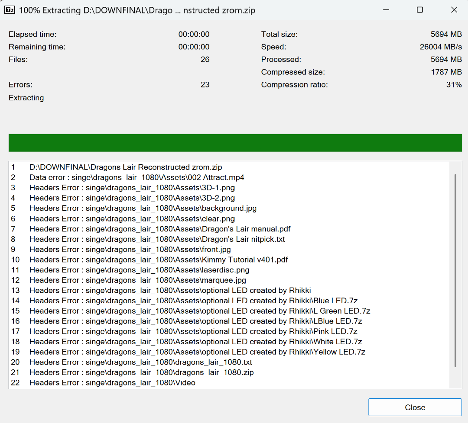This screenshot has width=468, height=423.
Task: Select Headers Error row for 3D-1.png
Action: click(x=132, y=188)
